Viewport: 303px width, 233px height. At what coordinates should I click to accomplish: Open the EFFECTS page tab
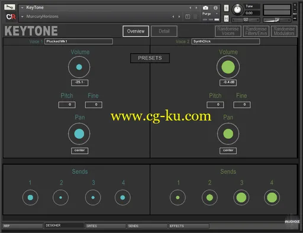[189, 226]
